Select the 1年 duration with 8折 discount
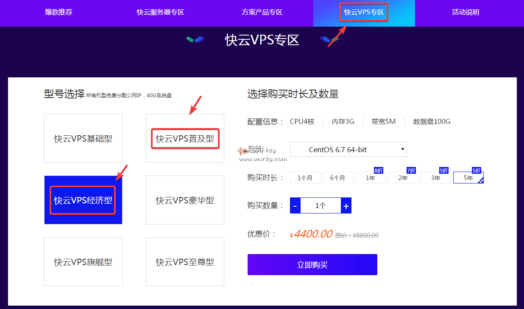Screen dimensions: 524x309 tap(370, 178)
